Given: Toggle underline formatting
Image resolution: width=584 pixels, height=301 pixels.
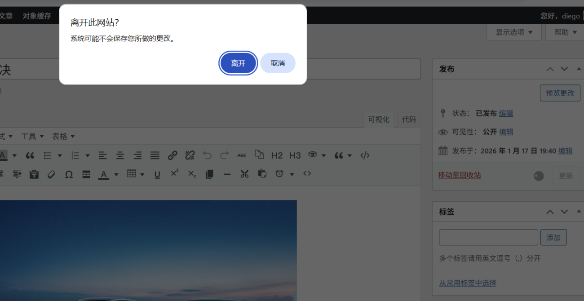Looking at the screenshot, I should (157, 174).
